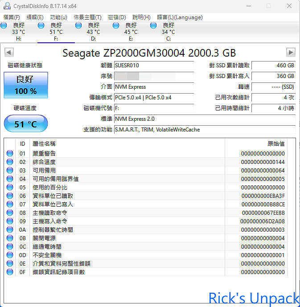Switch to D: drive tab showing 43 °C
Viewport: 300px width, 307px height.
click(x=94, y=32)
